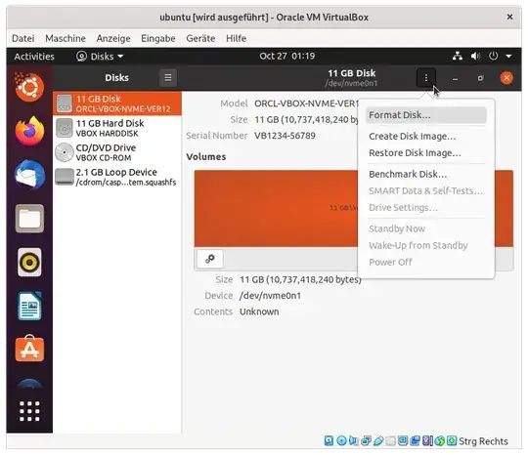Open the VirtualBox Maschine menu
The height and width of the screenshot is (455, 528).
[x=66, y=38]
